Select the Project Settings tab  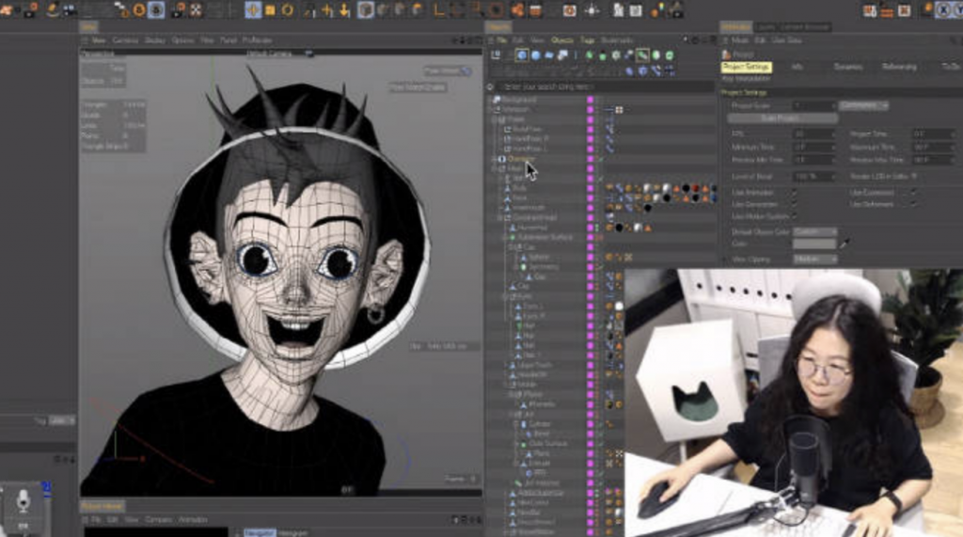746,67
